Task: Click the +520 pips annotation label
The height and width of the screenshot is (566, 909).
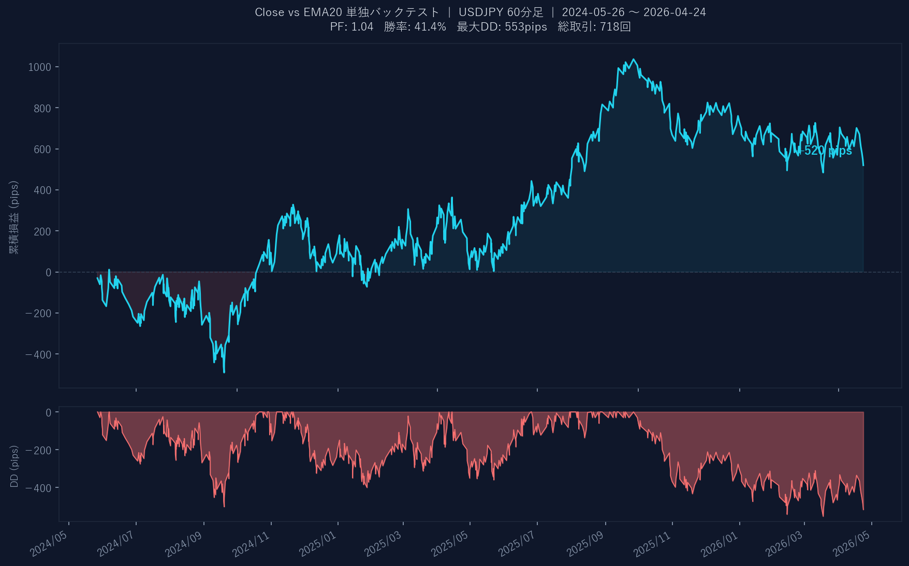Action: pyautogui.click(x=824, y=151)
